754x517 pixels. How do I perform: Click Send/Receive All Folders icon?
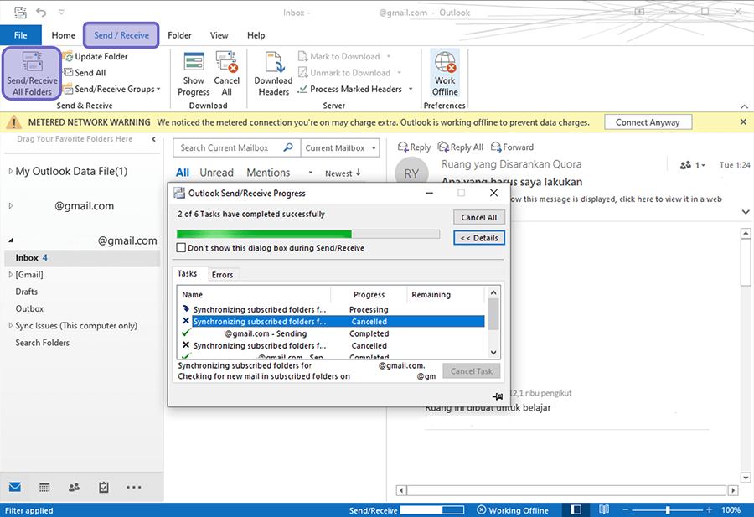tap(32, 73)
